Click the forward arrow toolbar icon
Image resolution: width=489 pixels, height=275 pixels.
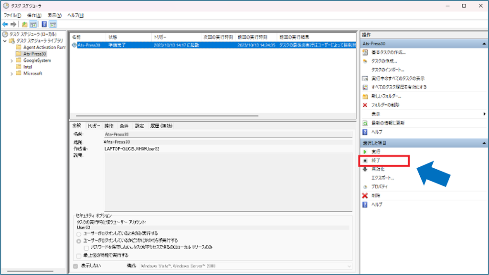click(x=13, y=24)
